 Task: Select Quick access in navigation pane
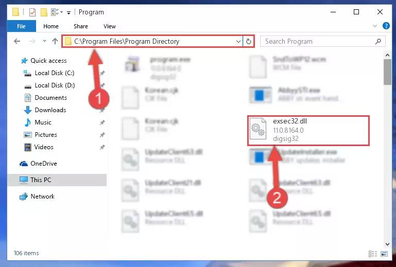click(48, 61)
